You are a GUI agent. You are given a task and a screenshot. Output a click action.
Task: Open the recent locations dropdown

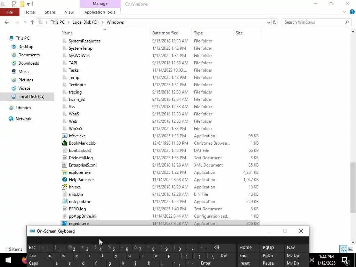(25, 22)
